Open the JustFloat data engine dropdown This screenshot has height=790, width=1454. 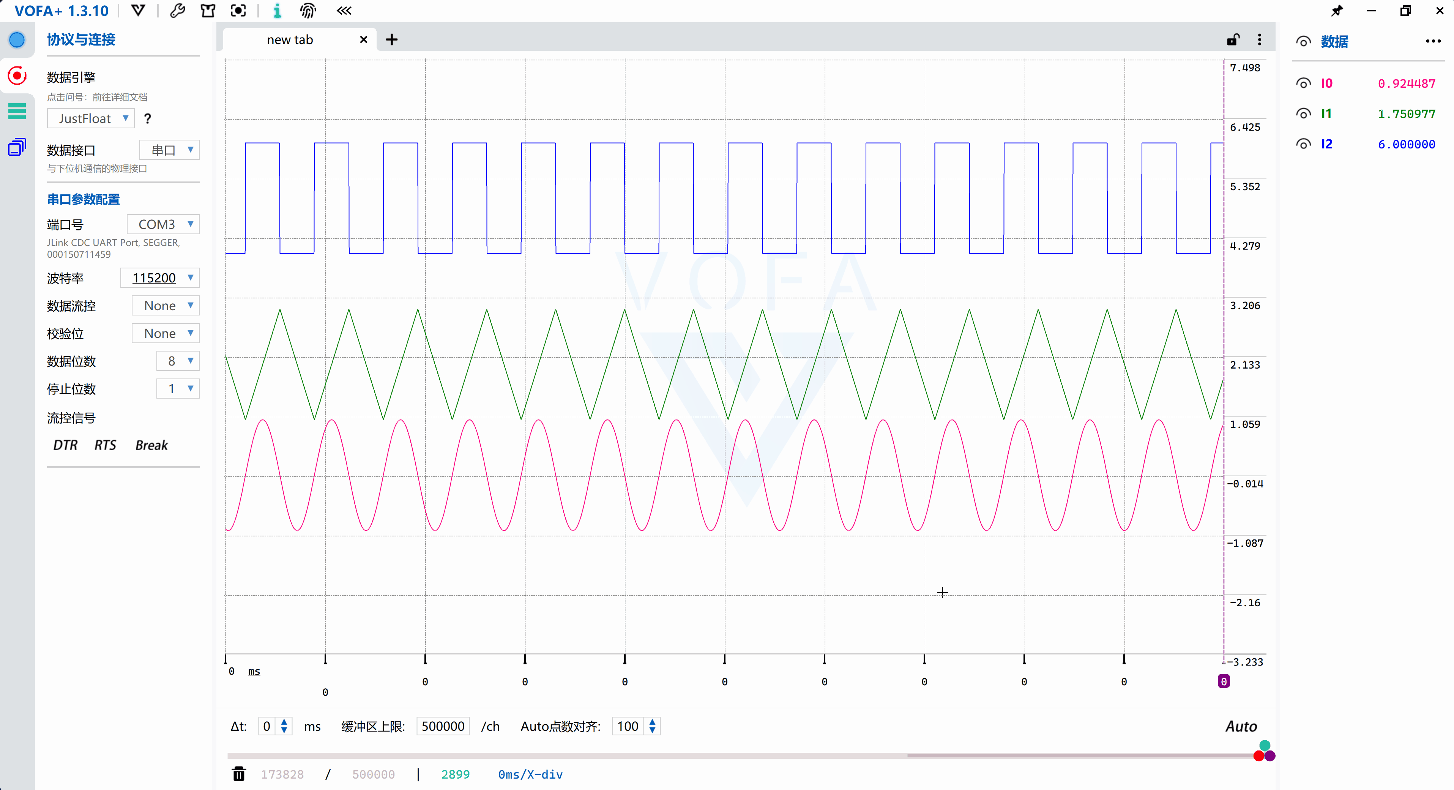click(x=91, y=118)
